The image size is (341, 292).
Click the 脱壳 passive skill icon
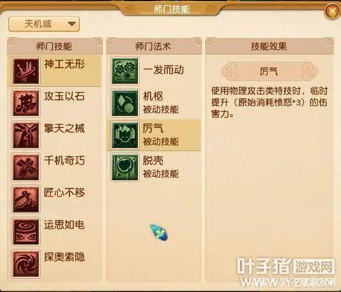click(x=125, y=167)
